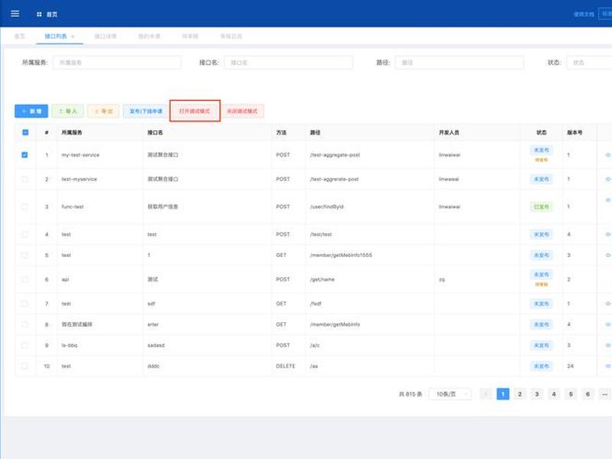Open the hamburger sidebar menu
Screen dimensions: 612x459
pos(15,14)
